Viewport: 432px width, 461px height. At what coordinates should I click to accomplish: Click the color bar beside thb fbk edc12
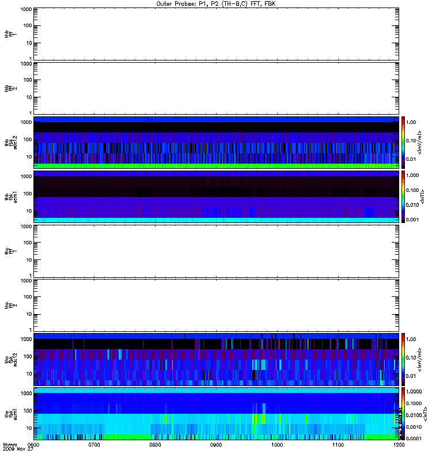click(403, 142)
